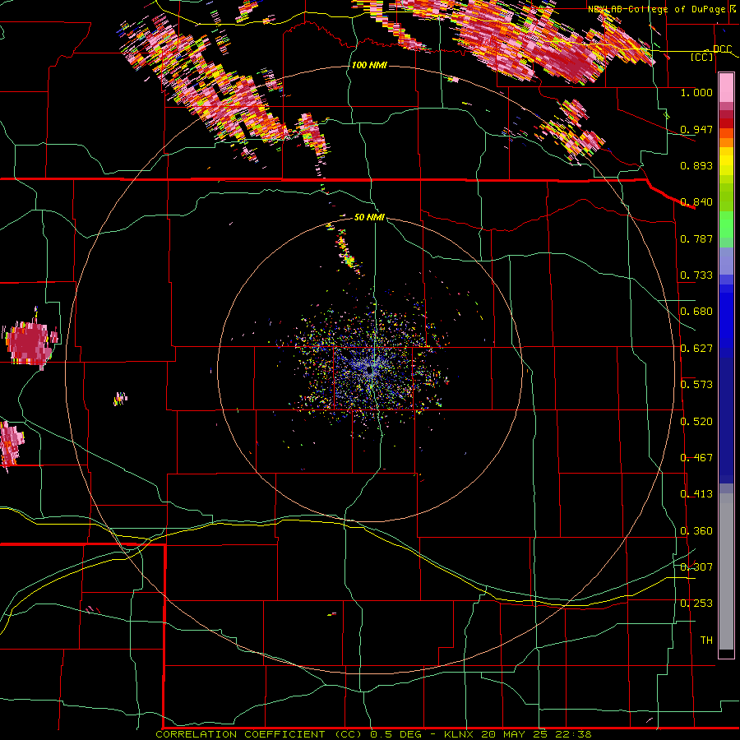Click the 0.360 colorbar value
Image resolution: width=740 pixels, height=740 pixels.
(x=696, y=531)
